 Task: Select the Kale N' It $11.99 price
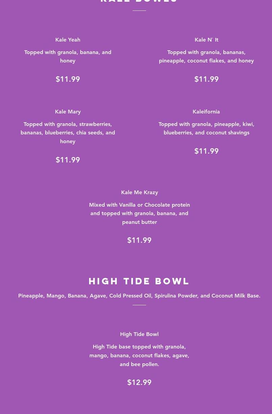point(206,79)
